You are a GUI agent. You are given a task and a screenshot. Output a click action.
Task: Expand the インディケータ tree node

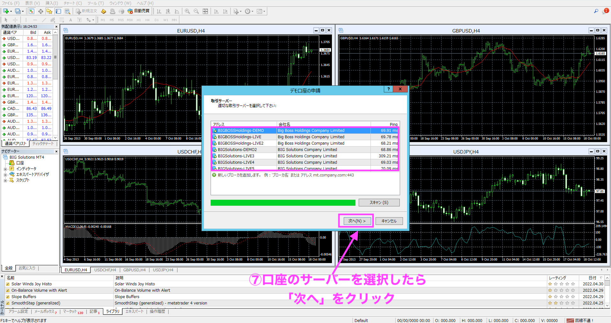click(x=5, y=169)
